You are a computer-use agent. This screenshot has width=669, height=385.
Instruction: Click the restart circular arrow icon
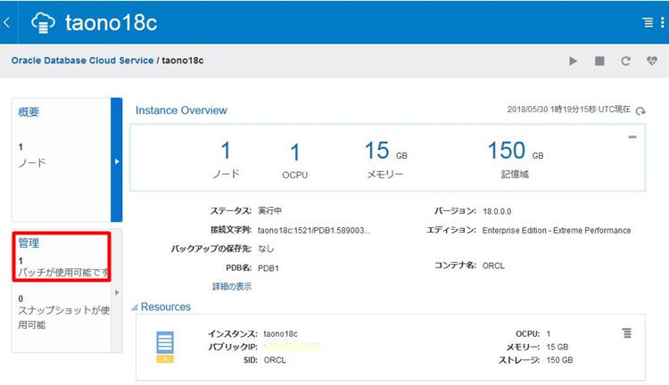626,61
